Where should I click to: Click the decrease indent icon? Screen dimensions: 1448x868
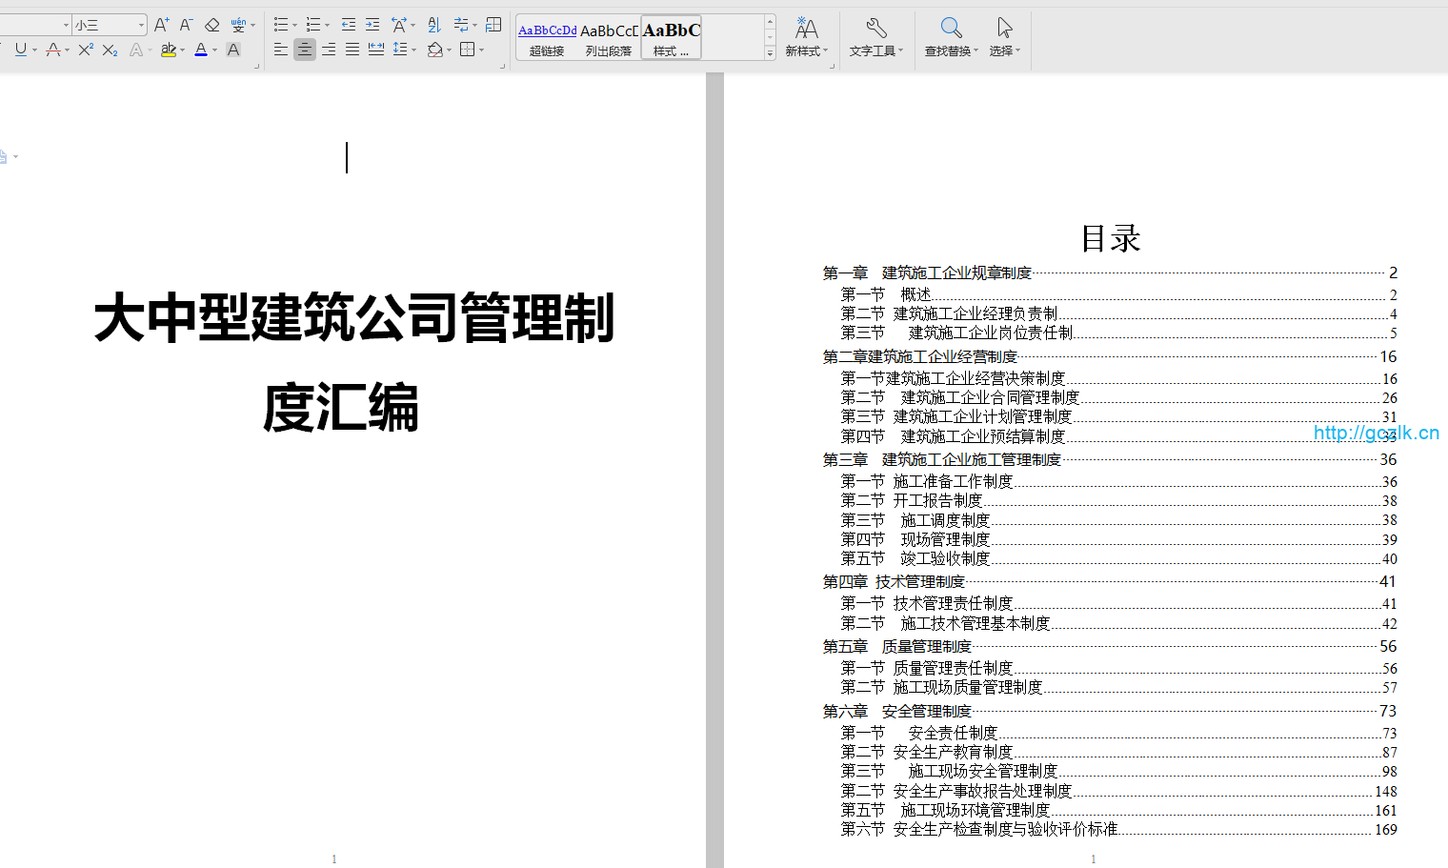[x=349, y=25]
